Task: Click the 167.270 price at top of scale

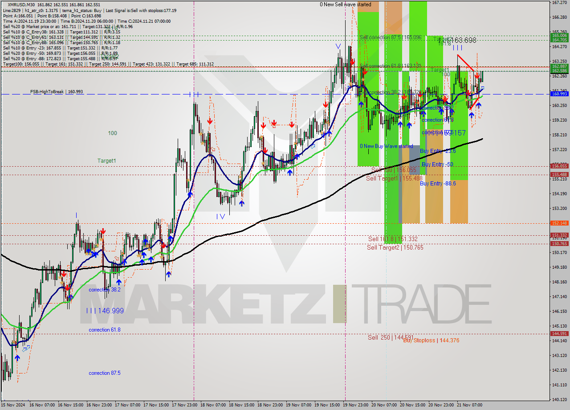Action: pyautogui.click(x=559, y=3)
